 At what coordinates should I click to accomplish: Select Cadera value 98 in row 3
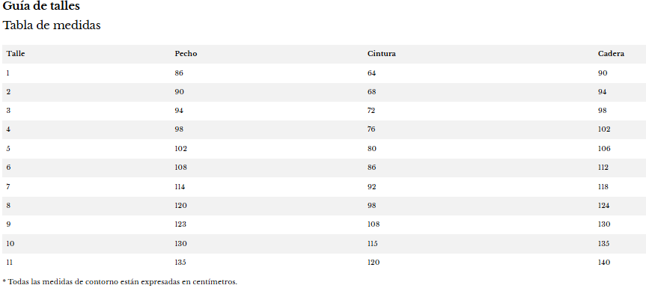603,110
